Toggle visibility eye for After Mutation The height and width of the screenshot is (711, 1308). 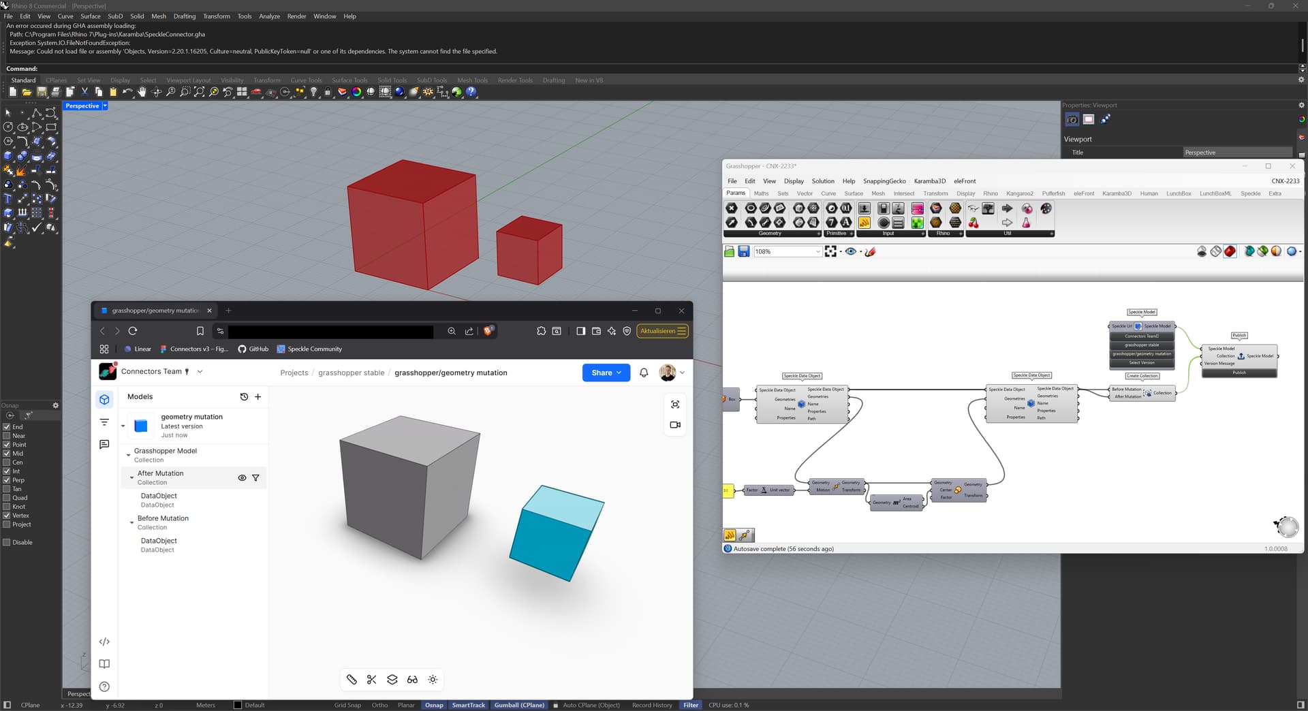pyautogui.click(x=242, y=478)
